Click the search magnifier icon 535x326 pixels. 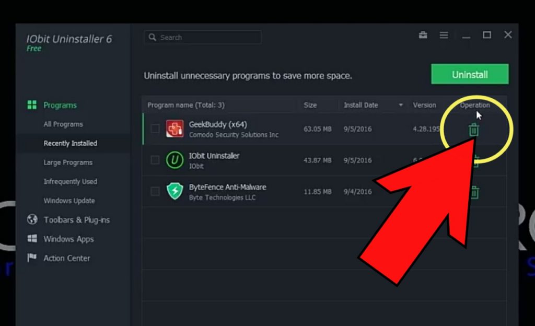click(152, 37)
